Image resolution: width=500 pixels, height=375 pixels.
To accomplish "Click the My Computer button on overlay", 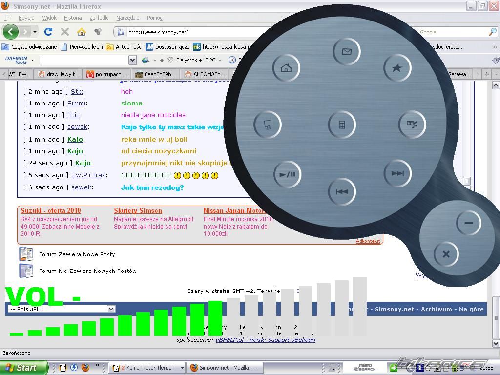I will point(268,125).
